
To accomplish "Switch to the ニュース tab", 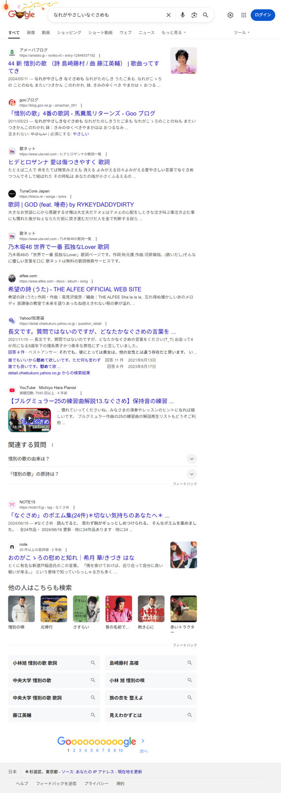I will pos(146,32).
